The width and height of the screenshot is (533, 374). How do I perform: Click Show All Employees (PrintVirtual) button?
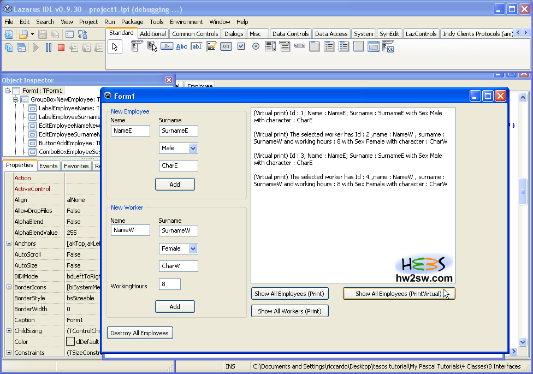tap(399, 294)
